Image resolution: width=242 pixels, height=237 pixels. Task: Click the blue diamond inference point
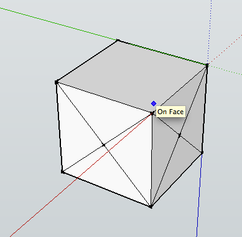(x=154, y=104)
